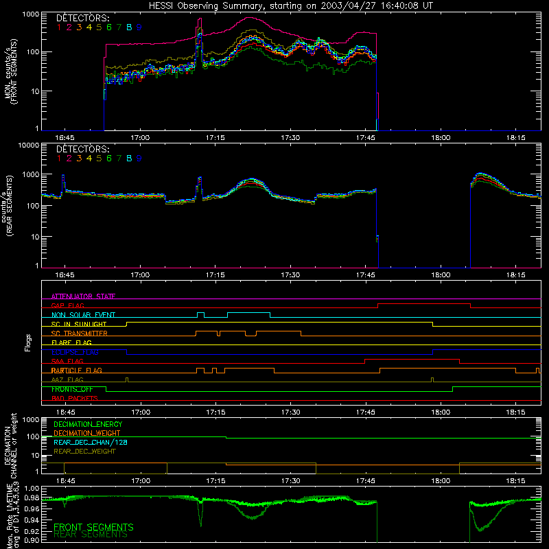Click the DETECTORS: label in front segments plot
This screenshot has width=549, height=549.
coord(83,18)
